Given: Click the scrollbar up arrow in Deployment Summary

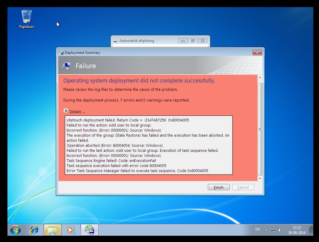Looking at the screenshot, I should click(x=260, y=78).
